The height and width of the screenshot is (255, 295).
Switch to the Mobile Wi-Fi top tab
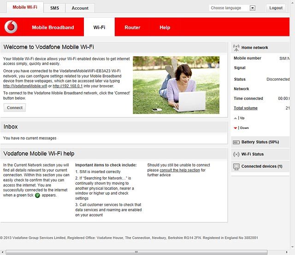pos(25,7)
